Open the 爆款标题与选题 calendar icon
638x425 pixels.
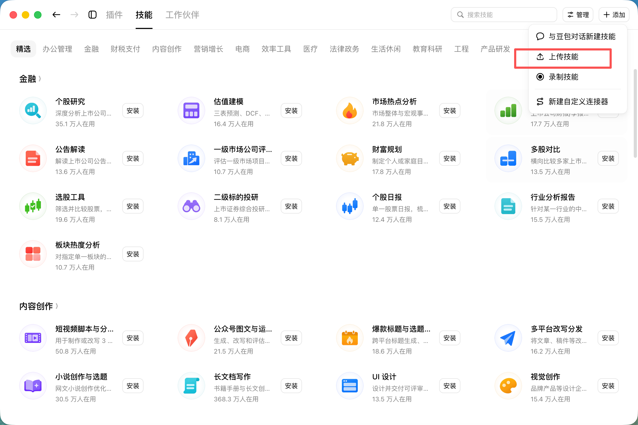[350, 338]
